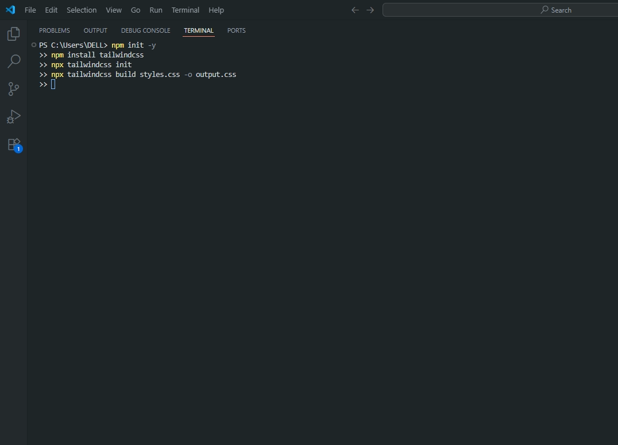Open the Go menu
The height and width of the screenshot is (445, 618).
136,10
